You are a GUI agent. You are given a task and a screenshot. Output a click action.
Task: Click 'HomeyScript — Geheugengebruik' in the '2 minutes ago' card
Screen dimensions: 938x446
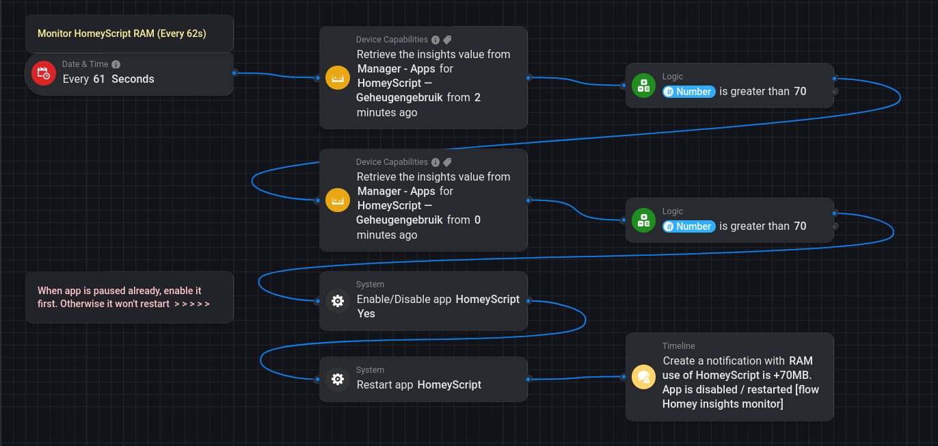click(400, 90)
